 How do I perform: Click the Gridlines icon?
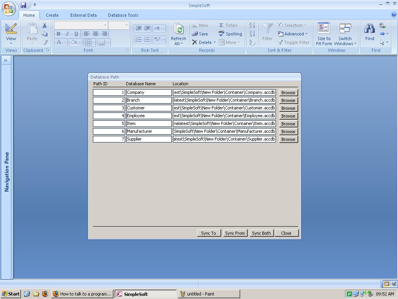pos(88,42)
